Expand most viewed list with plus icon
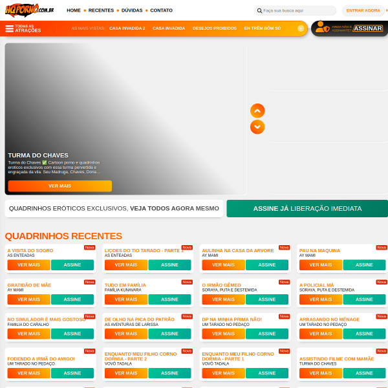The image size is (388, 388). [301, 28]
